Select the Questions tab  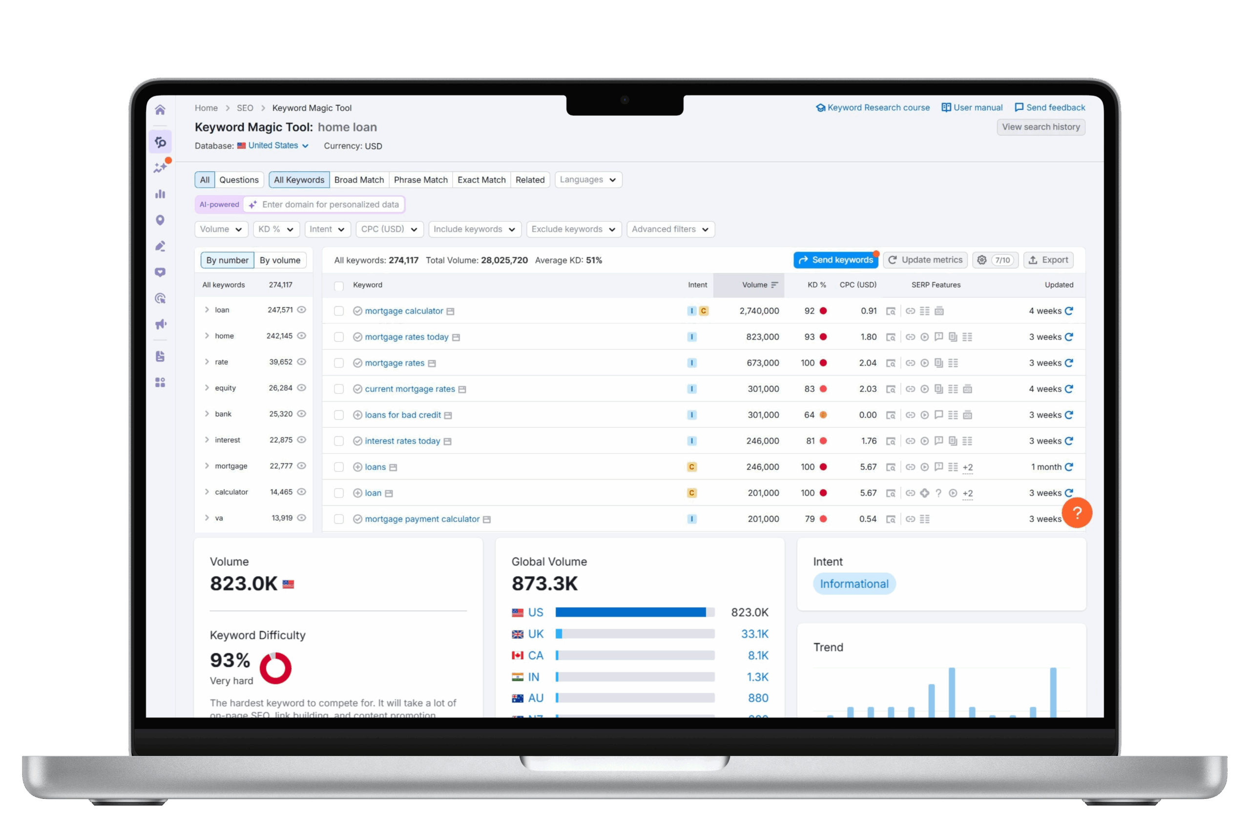click(x=238, y=180)
